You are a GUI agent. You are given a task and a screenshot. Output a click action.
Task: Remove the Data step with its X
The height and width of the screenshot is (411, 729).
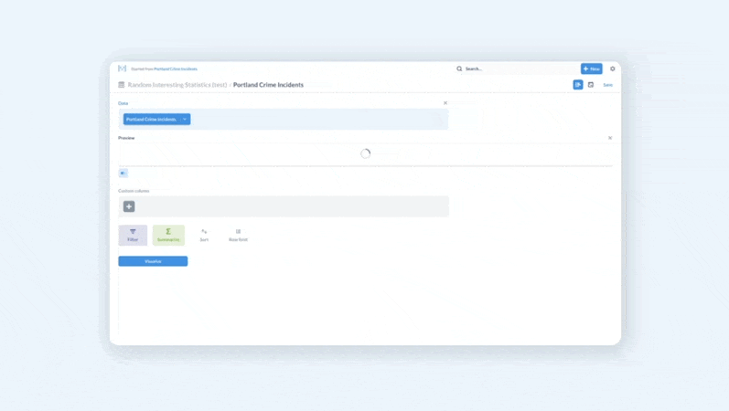click(x=445, y=103)
